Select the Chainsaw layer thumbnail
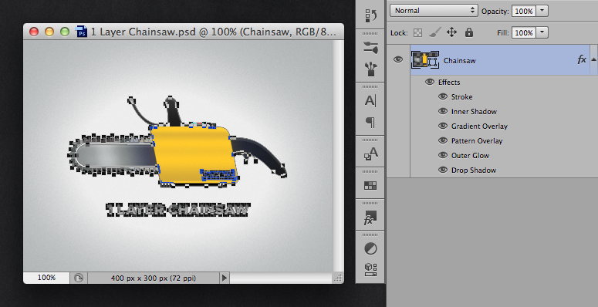 pos(425,60)
